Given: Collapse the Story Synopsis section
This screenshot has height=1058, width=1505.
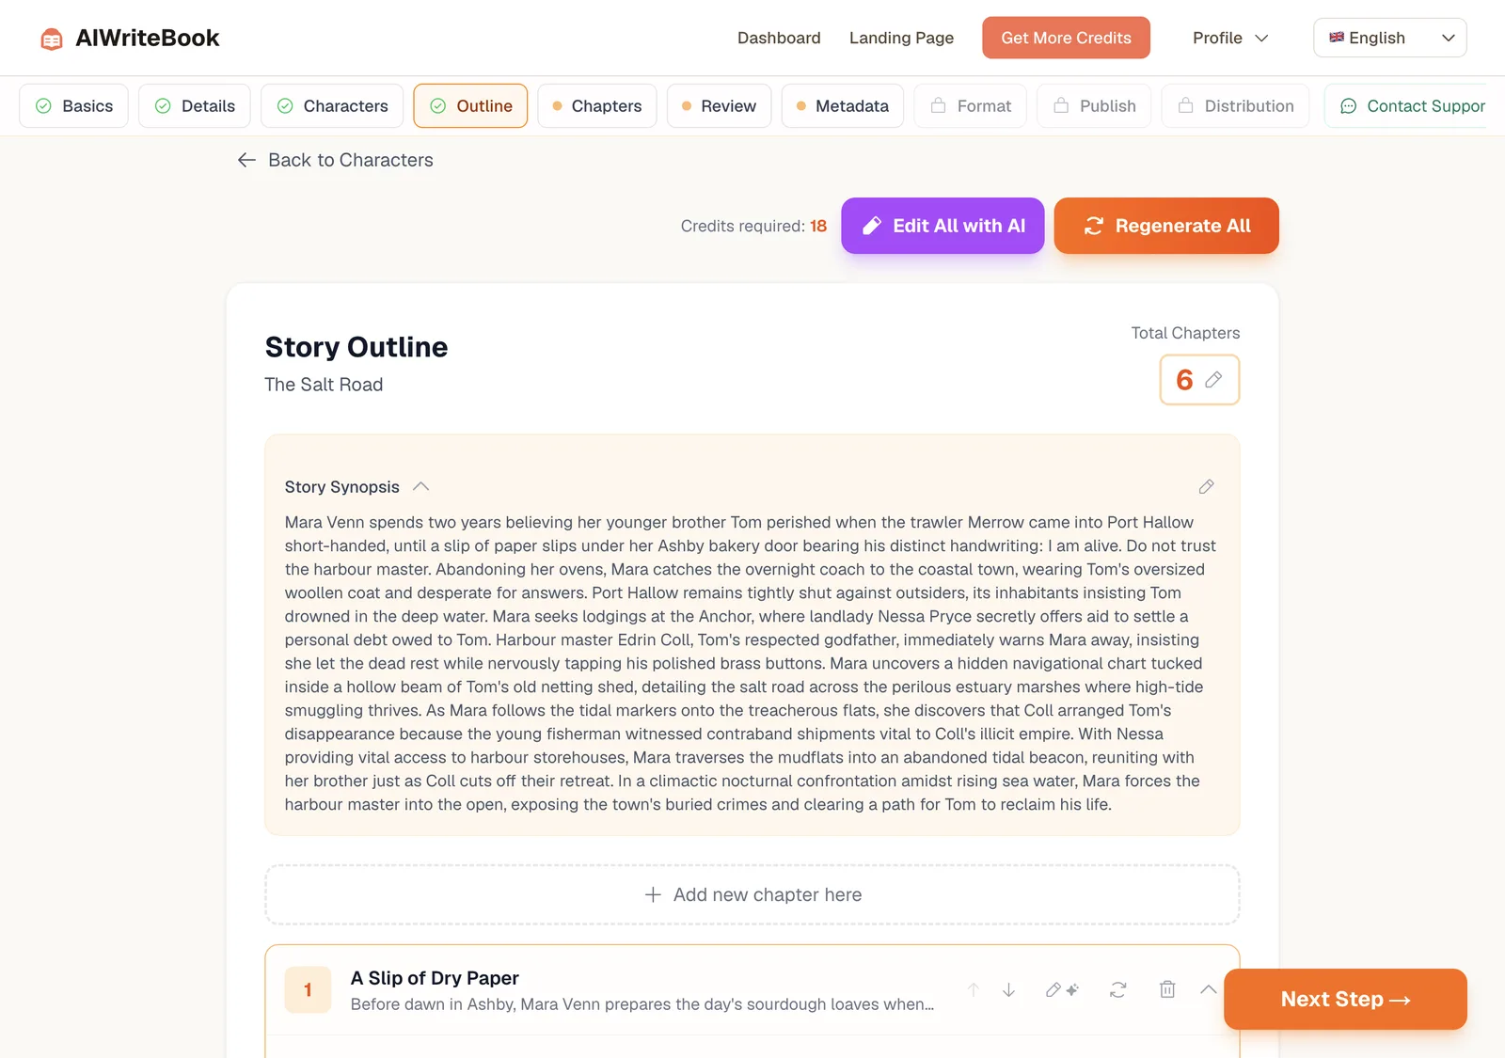Looking at the screenshot, I should click(x=421, y=486).
